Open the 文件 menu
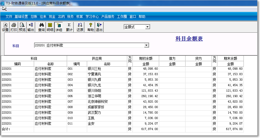Image resolution: width=260 pixels, height=138 pixels. 9,16
